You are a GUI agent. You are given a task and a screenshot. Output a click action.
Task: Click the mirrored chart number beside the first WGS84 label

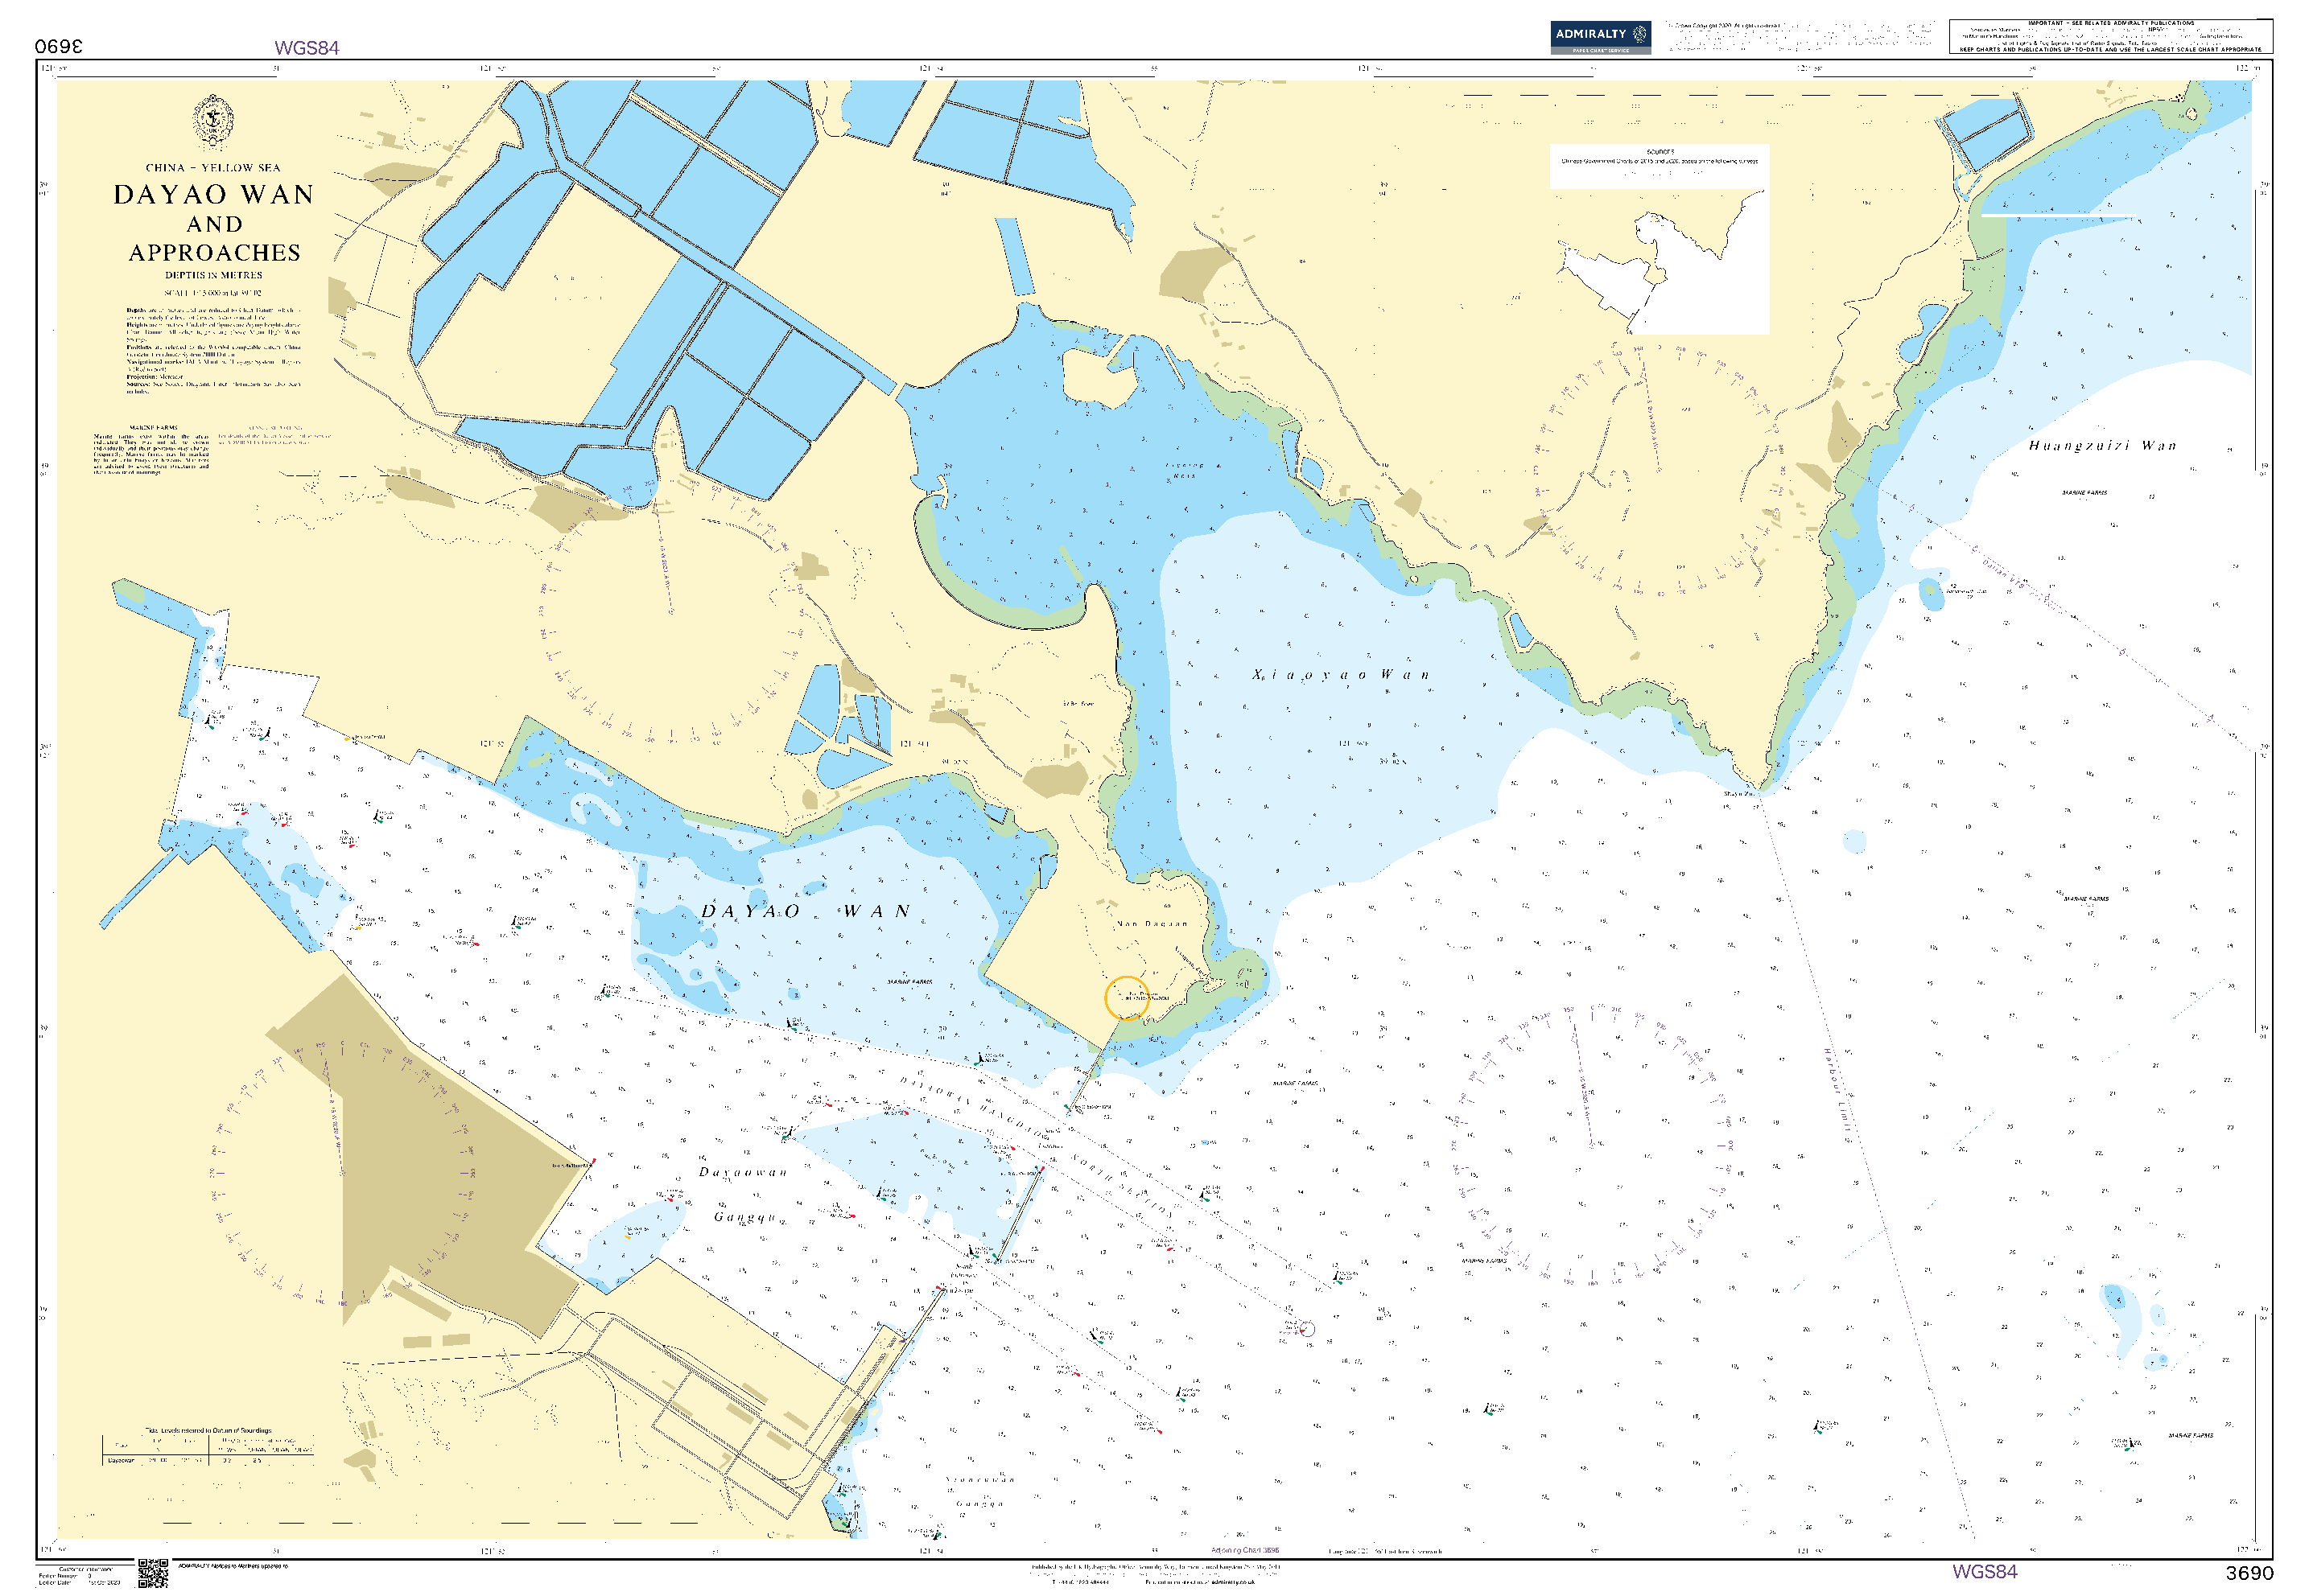59,47
